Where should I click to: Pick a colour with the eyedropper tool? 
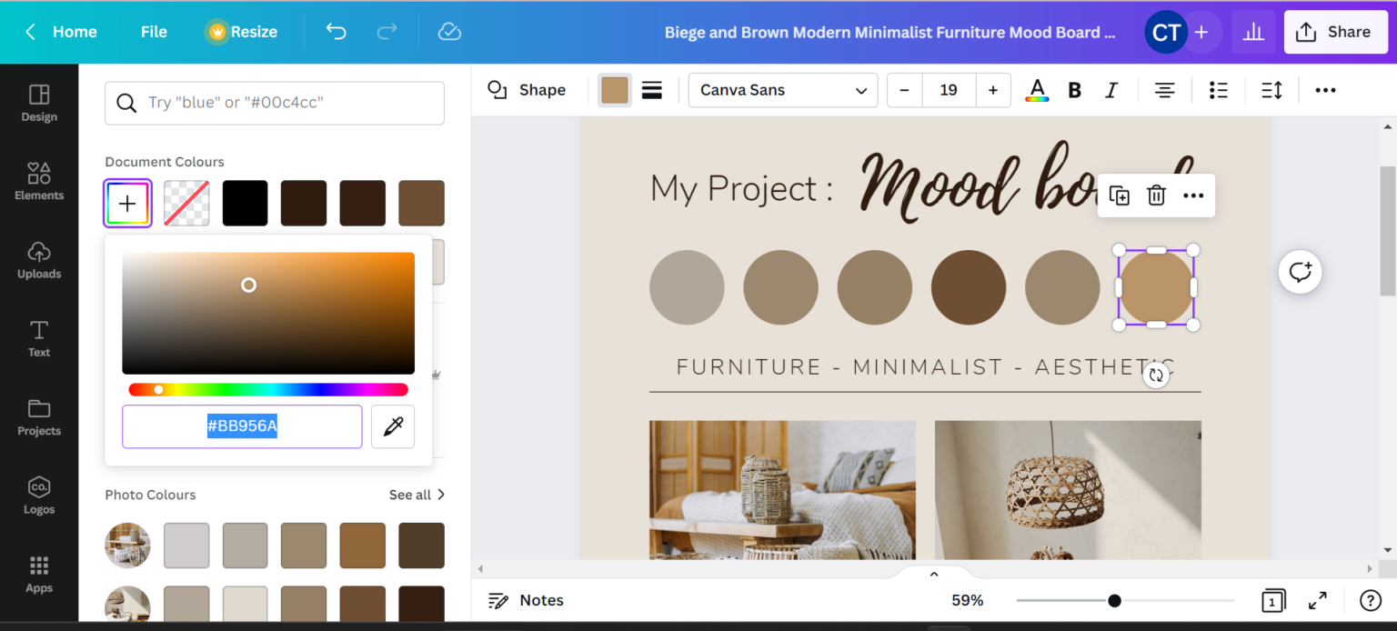[x=393, y=426]
